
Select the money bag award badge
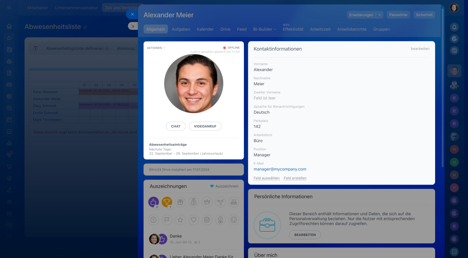194,202
